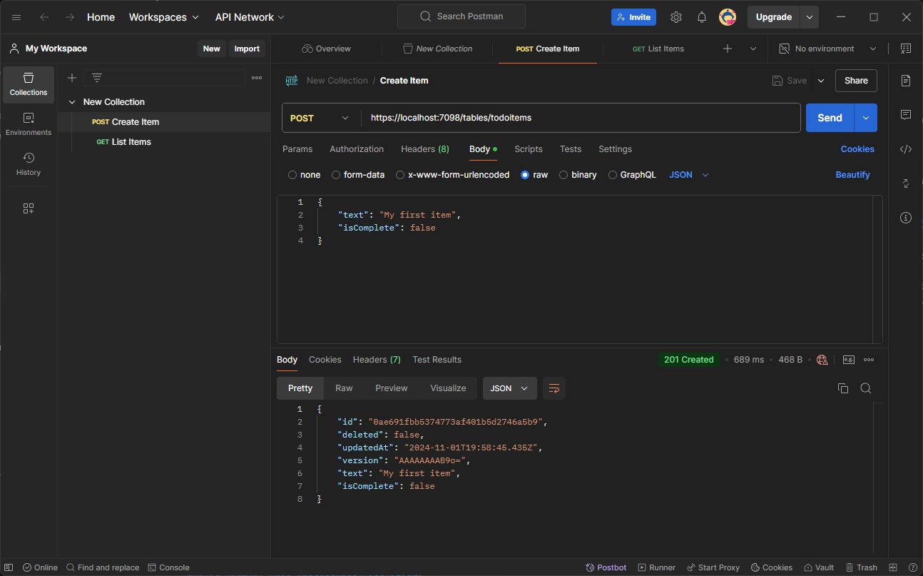The width and height of the screenshot is (923, 576).
Task: Open the request Params tab
Action: [x=297, y=149]
